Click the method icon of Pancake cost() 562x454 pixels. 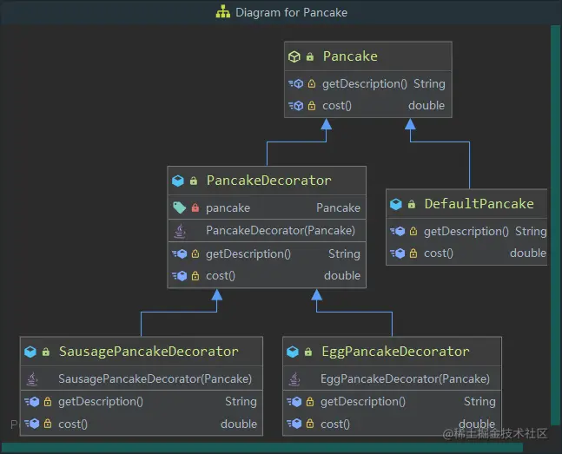296,106
